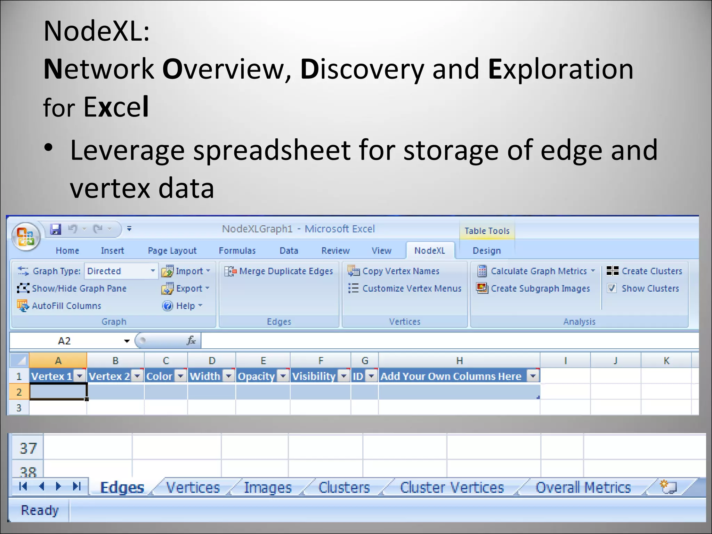Open the Vertex 1 column filter dropdown
712x534 pixels.
(80, 376)
